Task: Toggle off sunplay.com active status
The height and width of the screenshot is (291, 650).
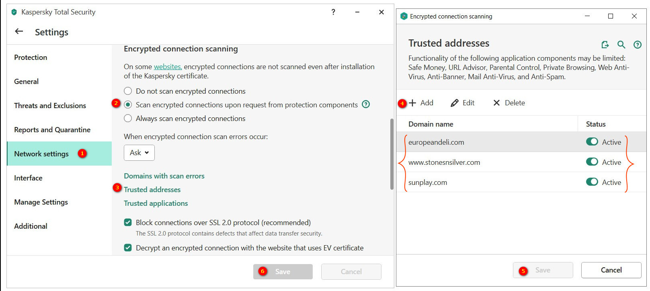Action: [592, 182]
